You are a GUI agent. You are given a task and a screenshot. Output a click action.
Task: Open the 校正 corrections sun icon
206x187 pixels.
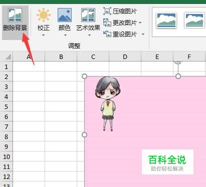[44, 15]
